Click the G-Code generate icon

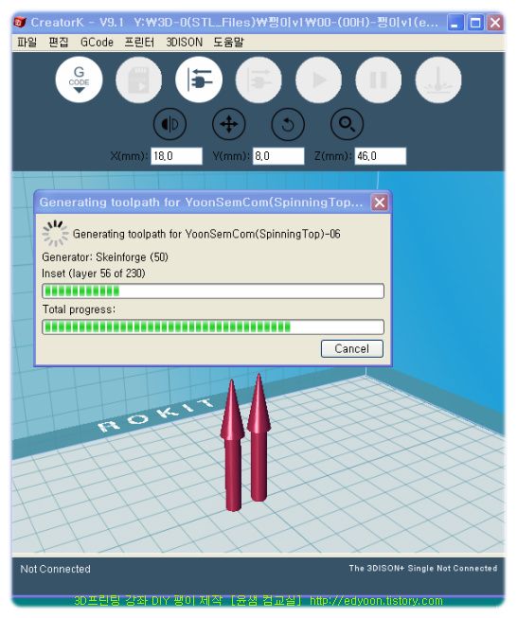point(79,79)
